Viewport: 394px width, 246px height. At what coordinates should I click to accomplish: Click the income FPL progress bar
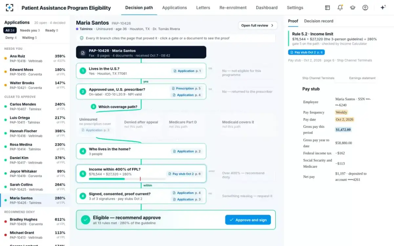point(127,179)
